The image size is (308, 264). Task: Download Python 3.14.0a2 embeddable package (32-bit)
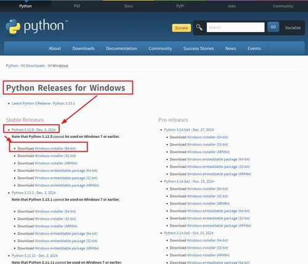click(219, 218)
